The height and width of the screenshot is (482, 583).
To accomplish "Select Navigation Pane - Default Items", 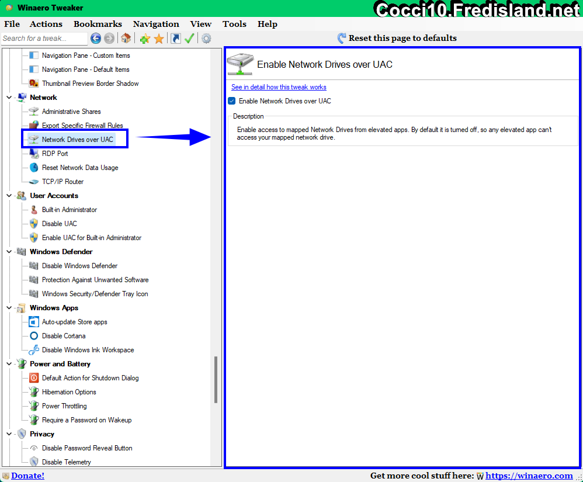I will (86, 70).
